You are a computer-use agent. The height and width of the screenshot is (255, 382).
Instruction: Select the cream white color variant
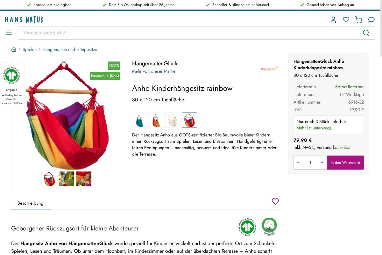tap(173, 120)
